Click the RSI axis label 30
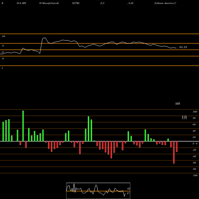199x199 pixels. [3, 59]
